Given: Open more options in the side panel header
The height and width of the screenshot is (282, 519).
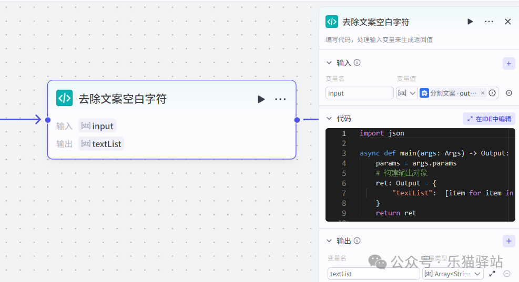Looking at the screenshot, I should click(489, 22).
